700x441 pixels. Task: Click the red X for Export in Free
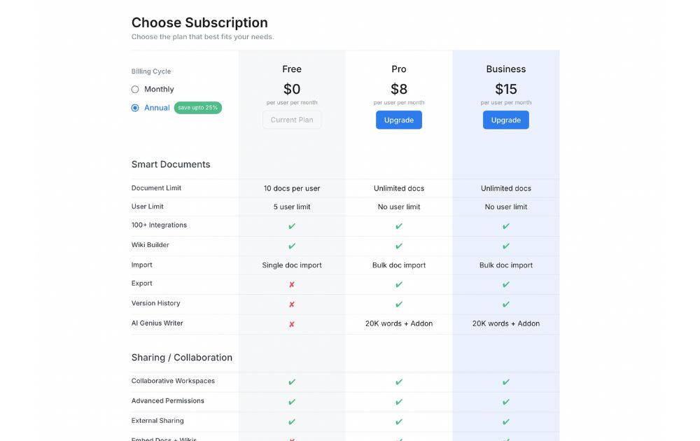(x=291, y=284)
